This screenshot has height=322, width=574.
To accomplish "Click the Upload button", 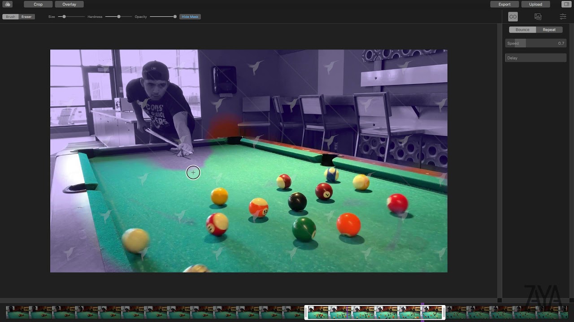I will 535,4.
